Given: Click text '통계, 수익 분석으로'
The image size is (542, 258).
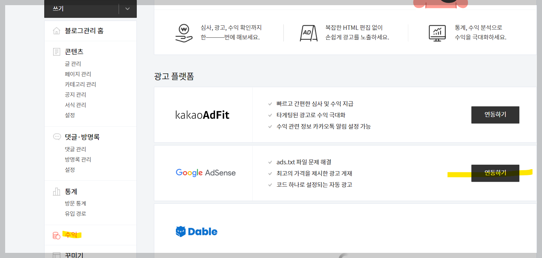Looking at the screenshot, I should (x=479, y=28).
